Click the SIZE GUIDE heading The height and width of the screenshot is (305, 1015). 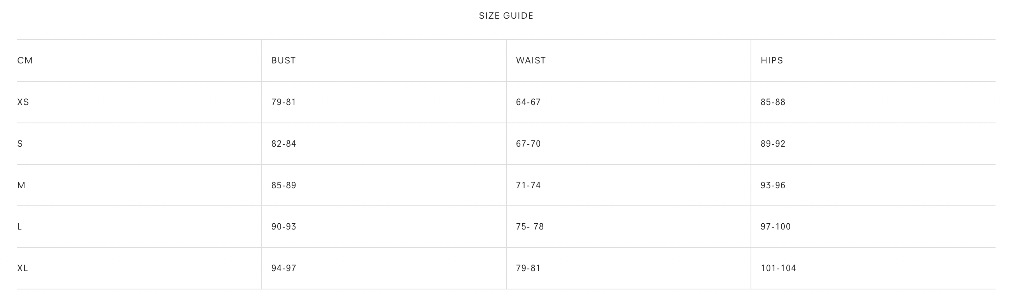point(506,16)
